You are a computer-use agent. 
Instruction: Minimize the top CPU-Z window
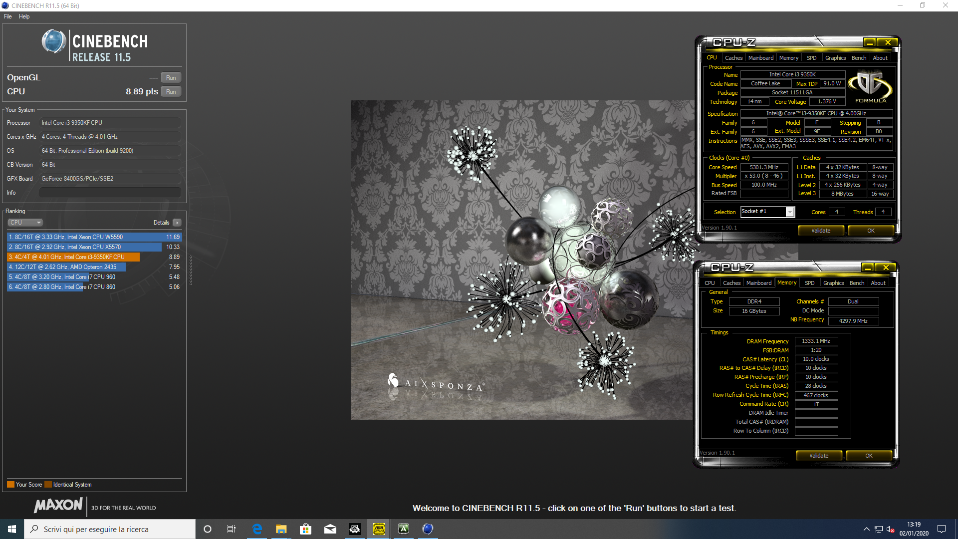(x=870, y=43)
